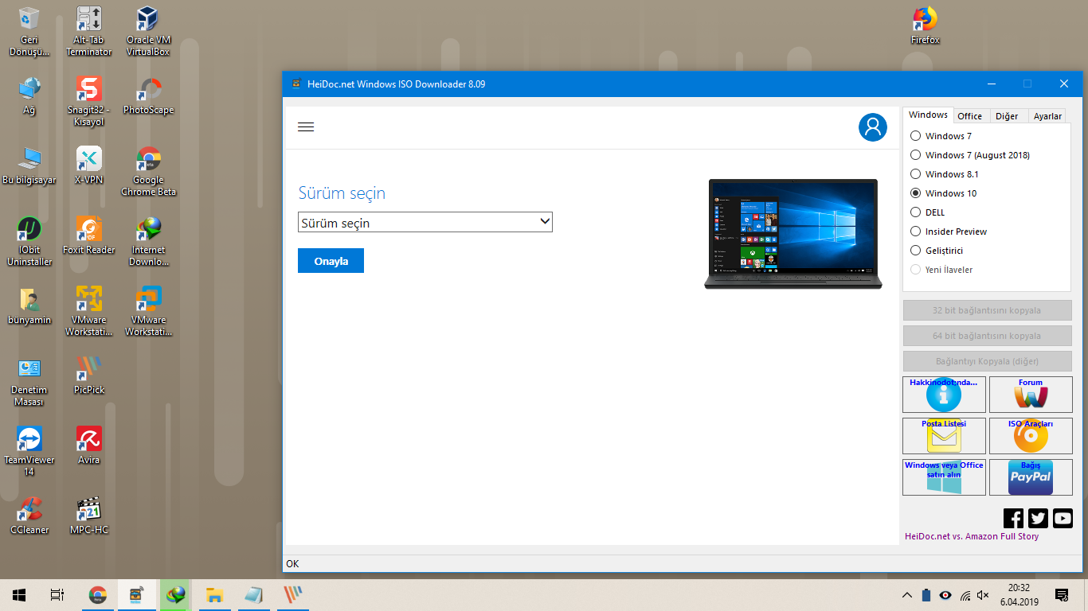Open the Foxit Reader desktop icon
Screen dimensions: 1088x611
[x=88, y=235]
